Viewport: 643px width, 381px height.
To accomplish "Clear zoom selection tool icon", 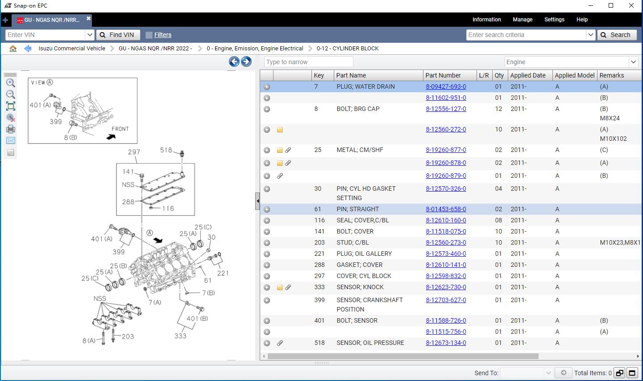I will (11, 118).
